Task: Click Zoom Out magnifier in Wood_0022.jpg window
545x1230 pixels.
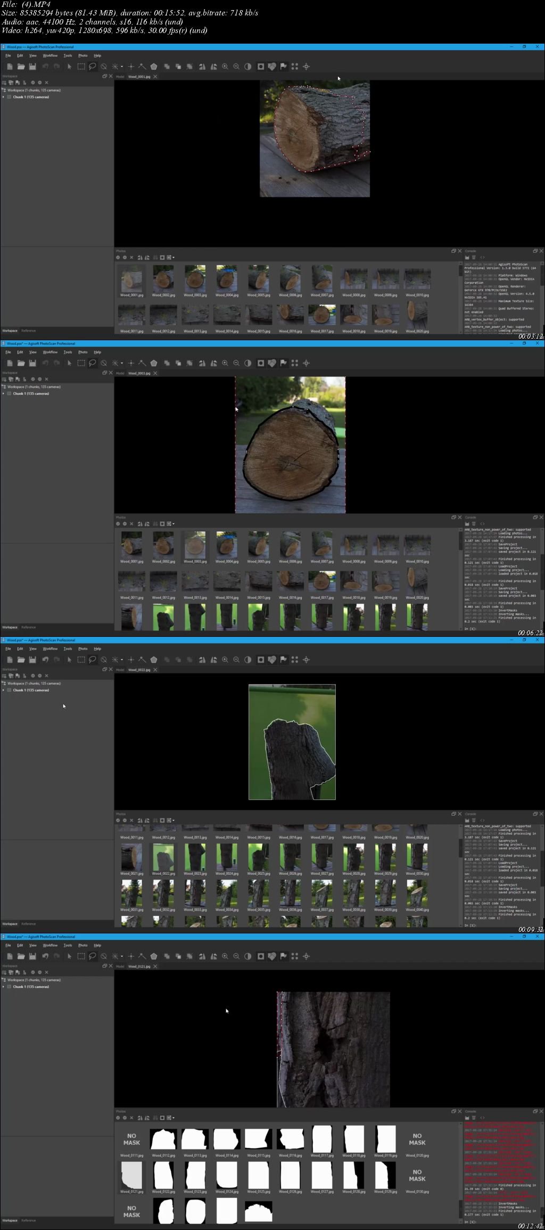Action: tap(236, 660)
